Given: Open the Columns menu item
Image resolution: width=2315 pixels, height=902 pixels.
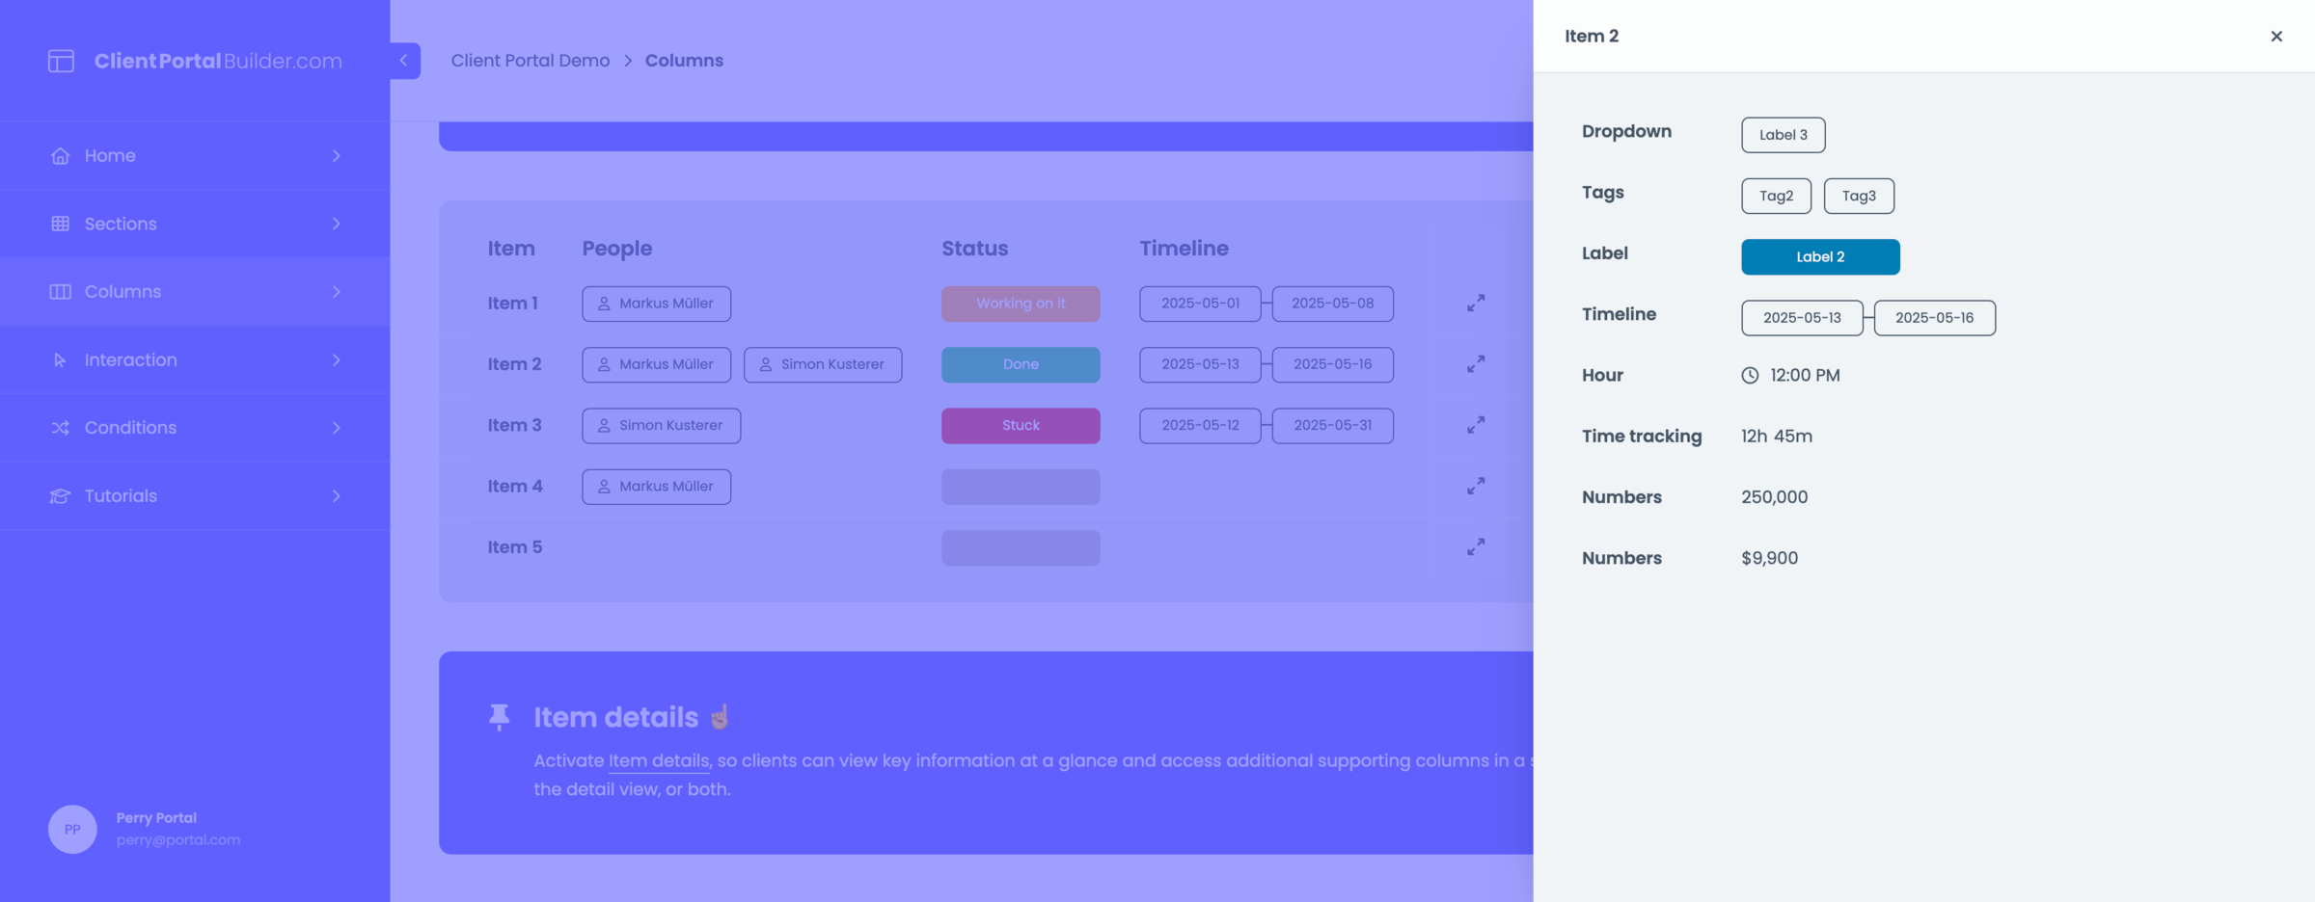Looking at the screenshot, I should (x=123, y=292).
